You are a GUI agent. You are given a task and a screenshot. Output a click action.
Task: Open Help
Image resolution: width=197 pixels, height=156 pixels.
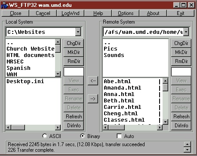click(98, 13)
